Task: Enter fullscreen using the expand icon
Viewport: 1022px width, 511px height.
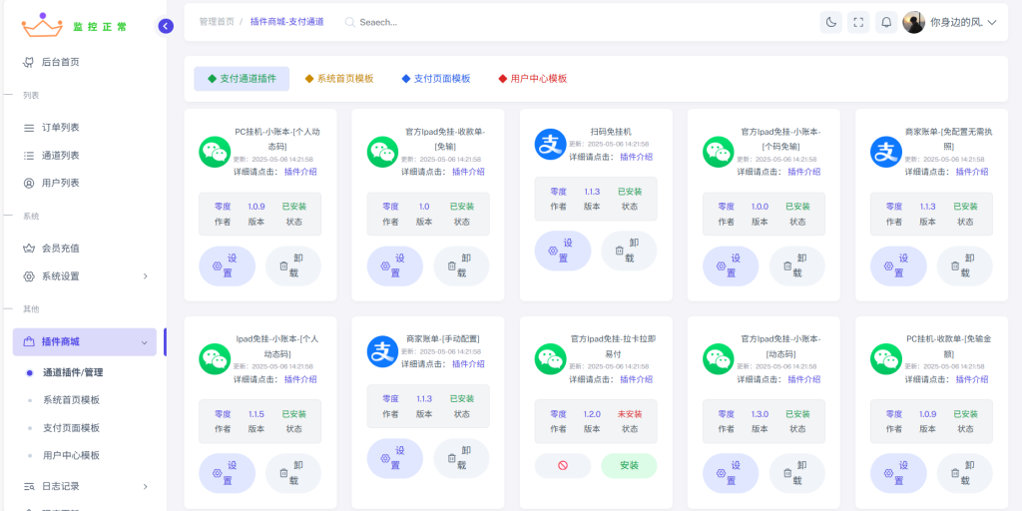Action: tap(858, 22)
